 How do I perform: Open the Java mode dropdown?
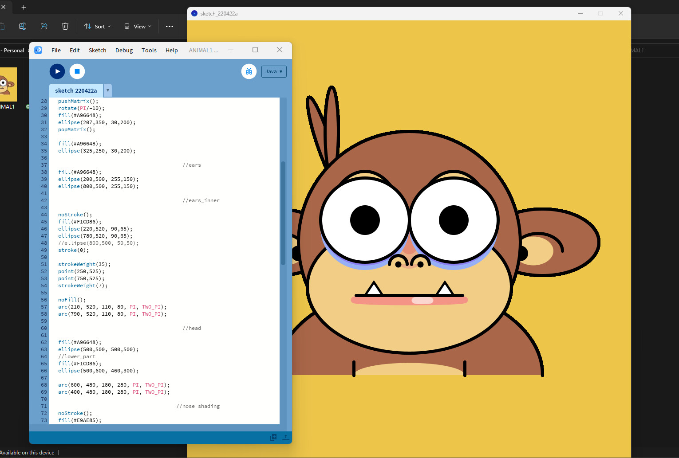pos(274,71)
